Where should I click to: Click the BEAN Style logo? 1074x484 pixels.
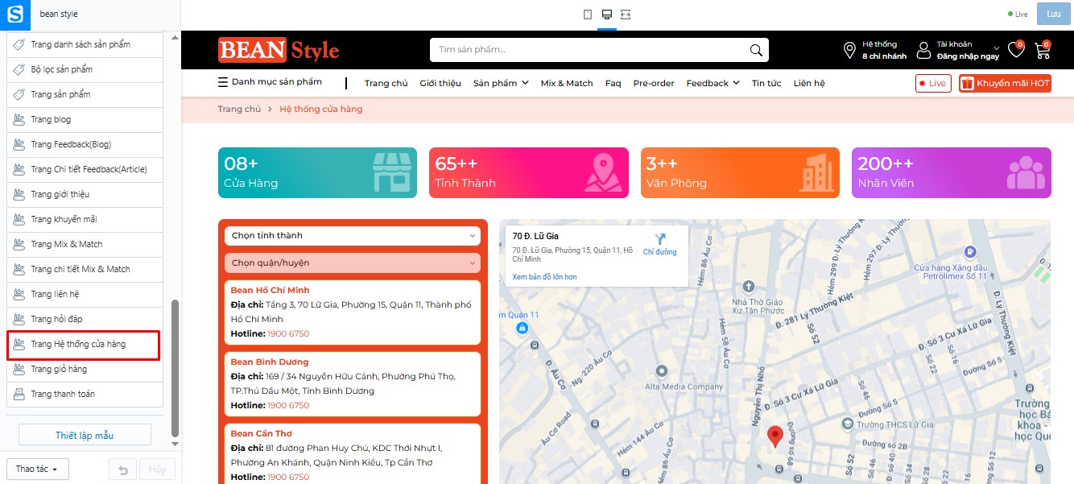tap(279, 50)
